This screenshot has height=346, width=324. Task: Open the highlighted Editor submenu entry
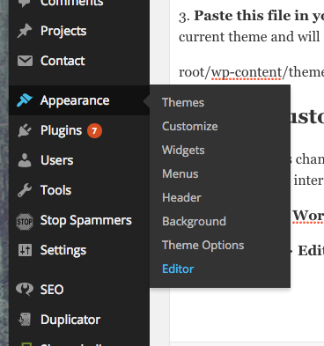[178, 269]
